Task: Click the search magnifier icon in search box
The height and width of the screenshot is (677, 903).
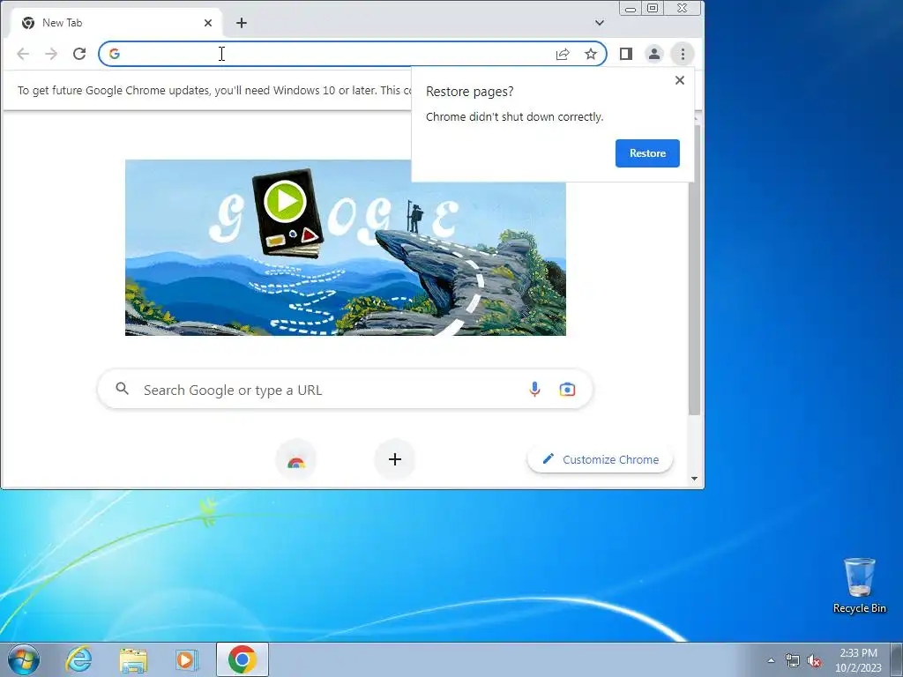Action: click(x=122, y=389)
